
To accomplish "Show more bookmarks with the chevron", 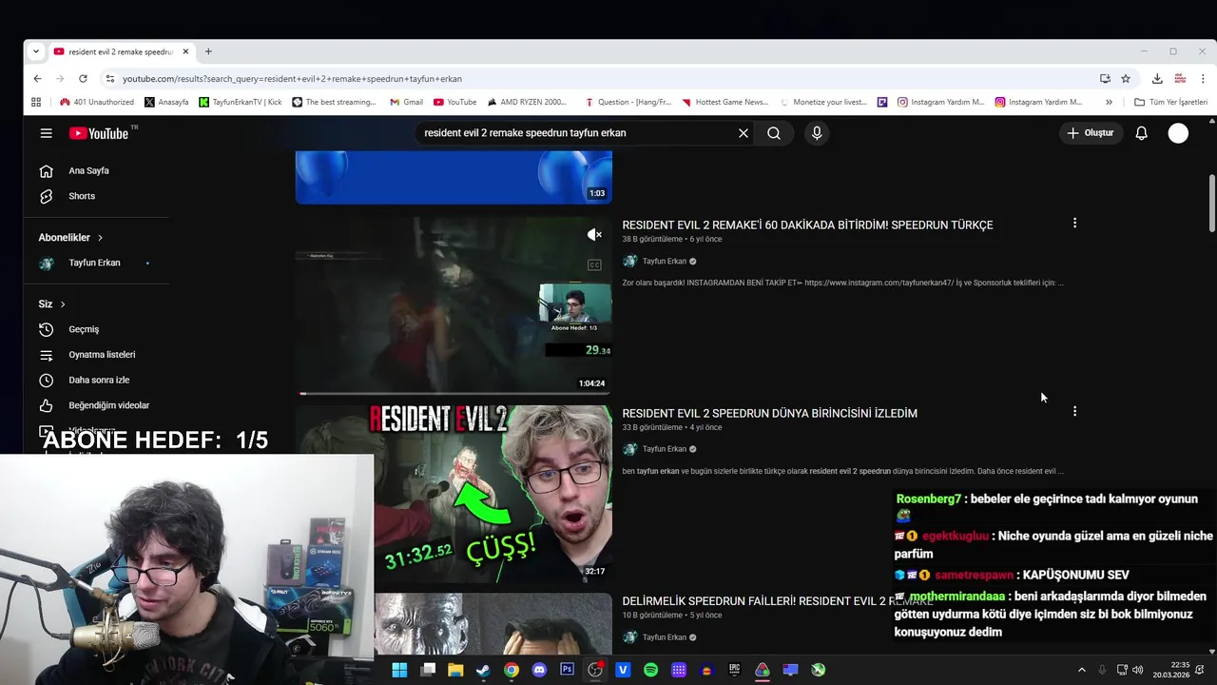I will 1109,102.
